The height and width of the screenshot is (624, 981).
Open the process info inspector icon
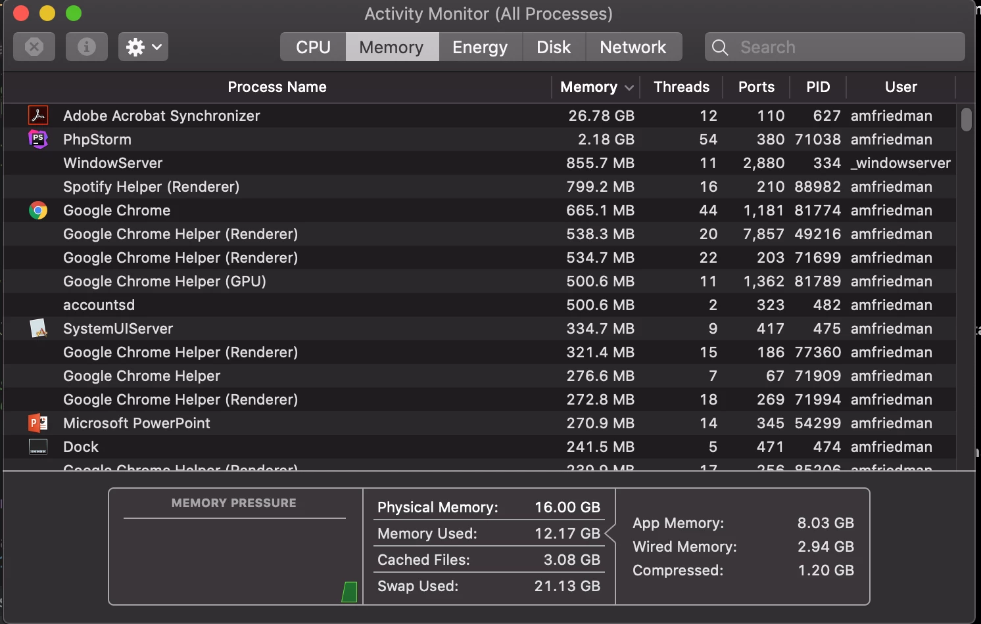coord(87,47)
